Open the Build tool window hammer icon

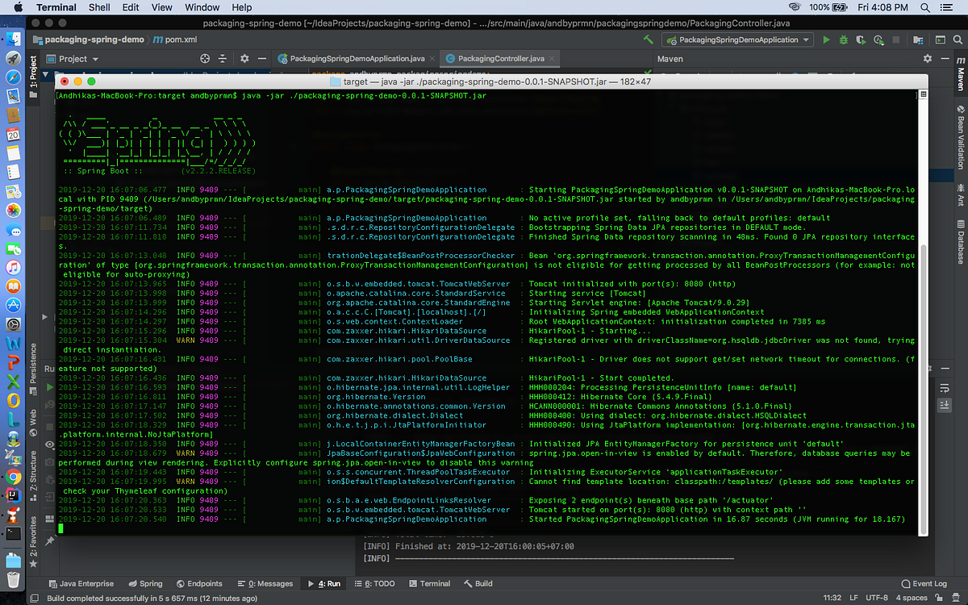[478, 583]
